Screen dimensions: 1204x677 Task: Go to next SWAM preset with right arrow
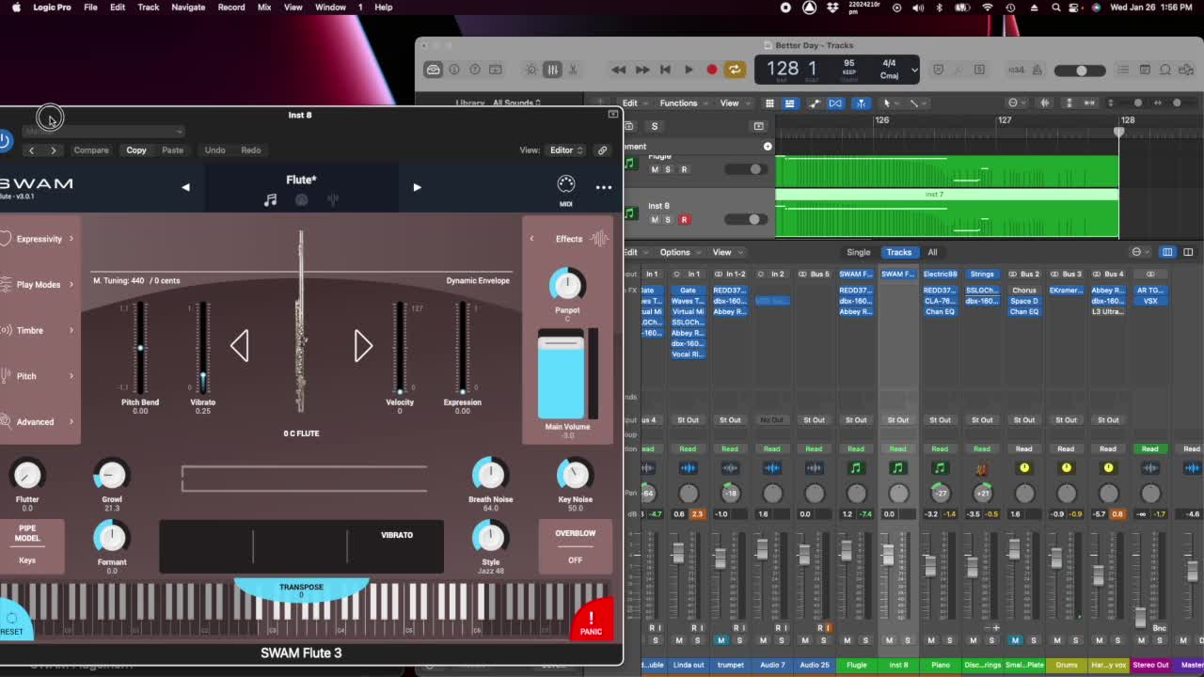tap(417, 187)
